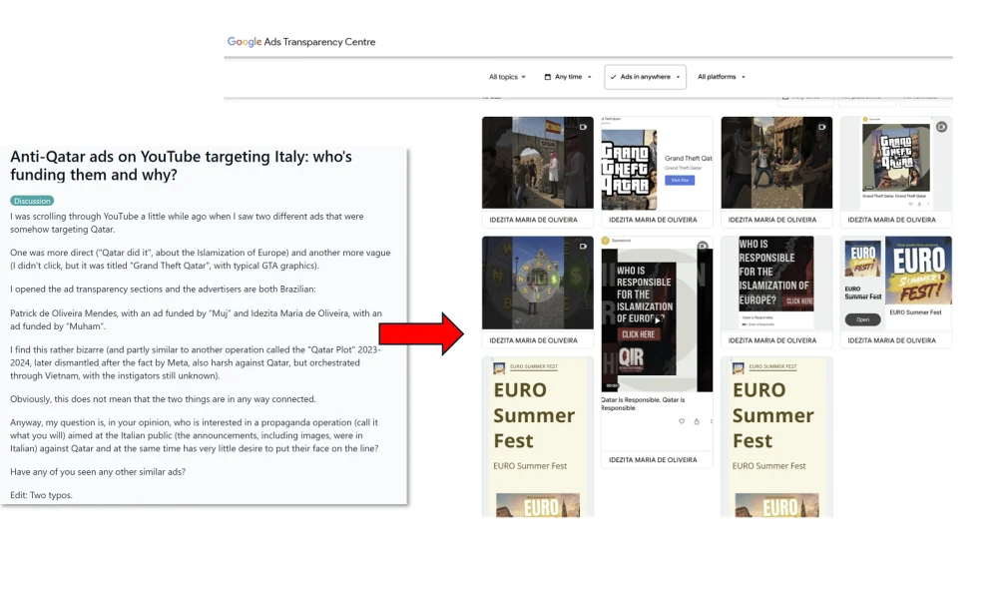Play the Who Is Responsible video ad
1008x589 pixels.
click(657, 318)
